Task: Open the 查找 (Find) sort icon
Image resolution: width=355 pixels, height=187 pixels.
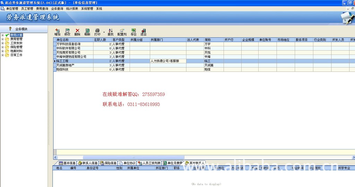Action: pos(111,31)
